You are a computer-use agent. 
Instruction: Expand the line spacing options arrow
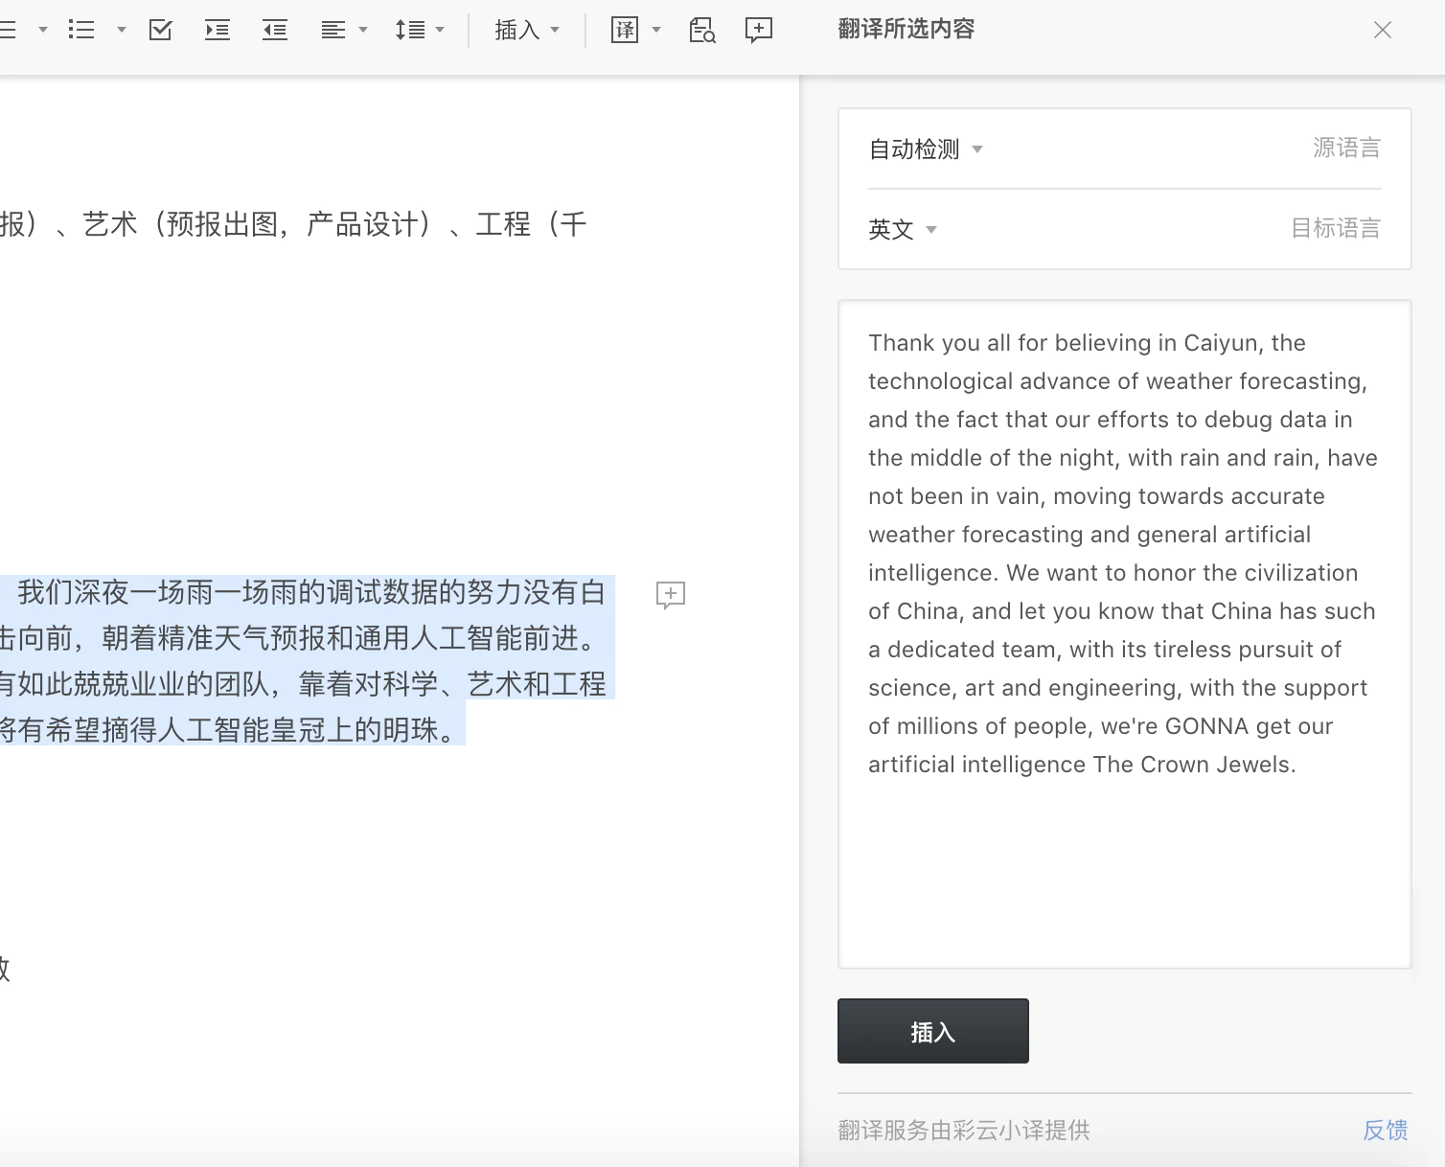[441, 30]
